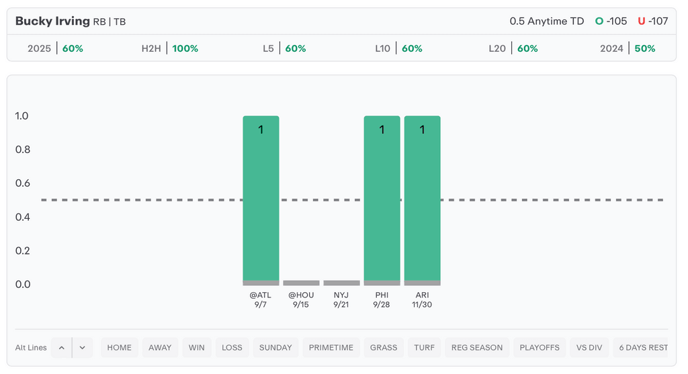Open the H2H 100% stat tab

pos(169,48)
